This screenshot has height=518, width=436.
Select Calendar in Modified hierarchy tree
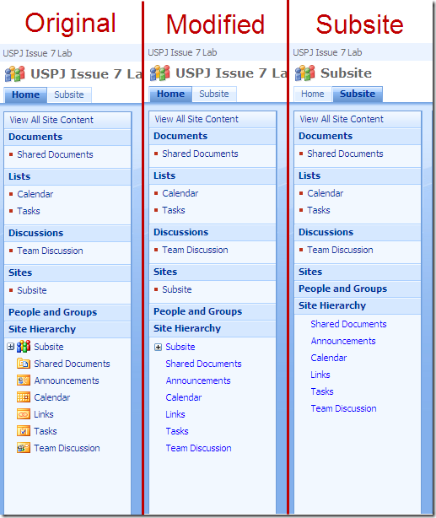click(x=184, y=397)
